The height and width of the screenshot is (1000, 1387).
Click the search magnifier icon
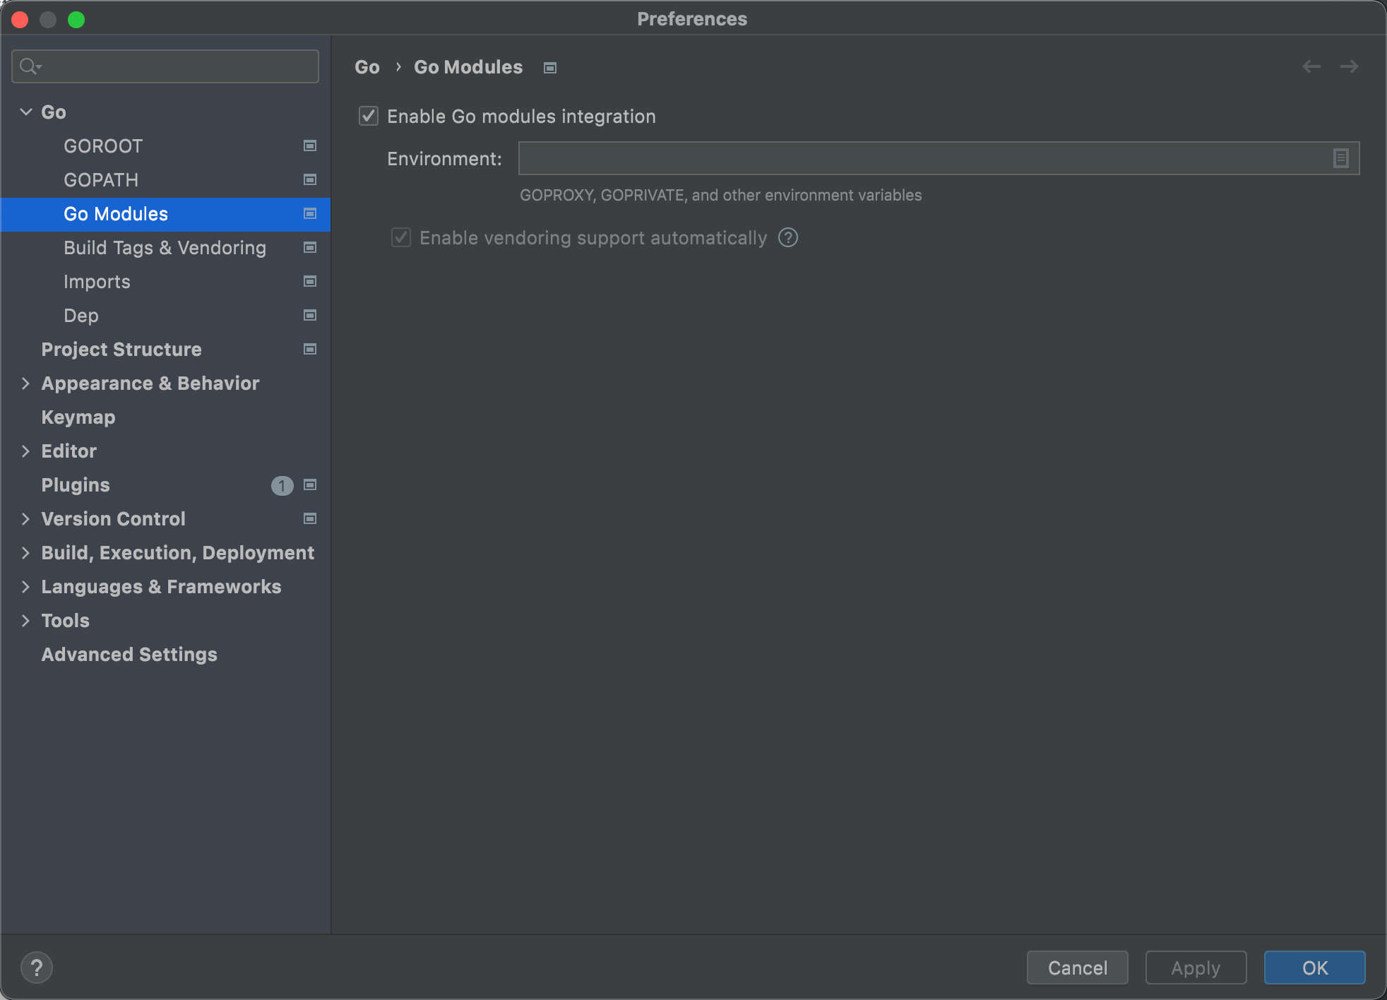28,66
